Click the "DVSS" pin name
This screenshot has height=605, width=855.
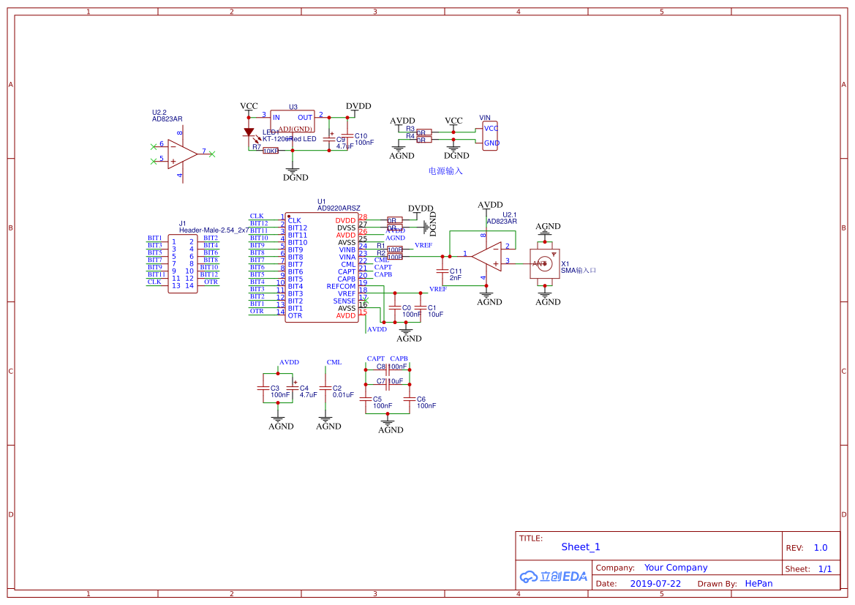point(346,228)
